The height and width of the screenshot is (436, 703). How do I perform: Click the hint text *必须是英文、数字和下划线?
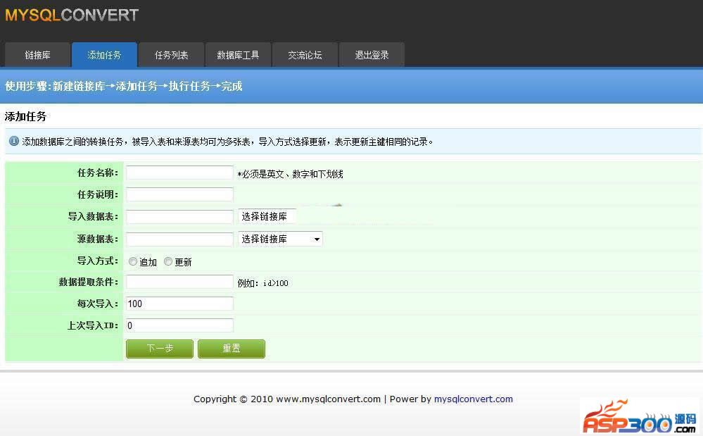[x=291, y=174]
